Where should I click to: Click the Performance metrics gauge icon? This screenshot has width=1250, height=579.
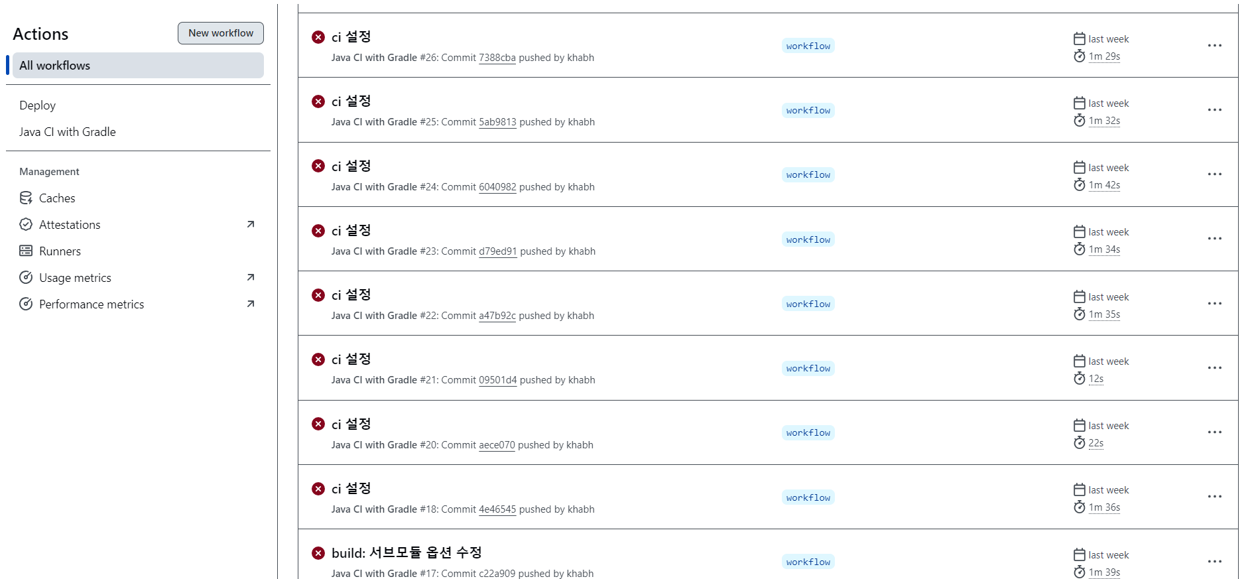pos(26,304)
